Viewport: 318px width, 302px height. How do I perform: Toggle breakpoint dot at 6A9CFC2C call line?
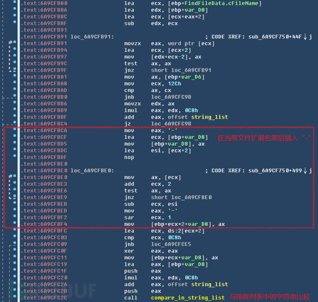click(15, 296)
